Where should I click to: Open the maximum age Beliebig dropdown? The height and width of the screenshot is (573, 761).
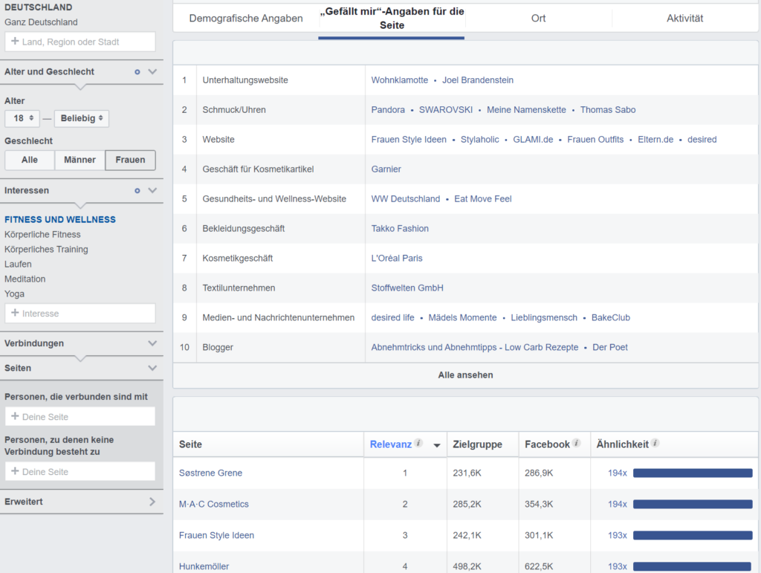[x=82, y=118]
